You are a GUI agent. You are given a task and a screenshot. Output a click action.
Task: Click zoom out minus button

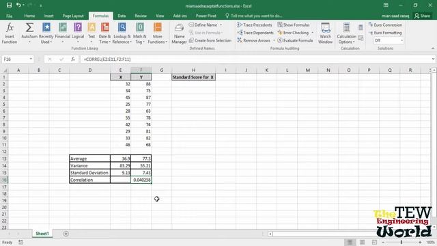383,242
